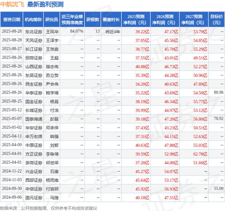Click 中原证券 institution cell
The image size is (225, 211).
pyautogui.click(x=34, y=145)
